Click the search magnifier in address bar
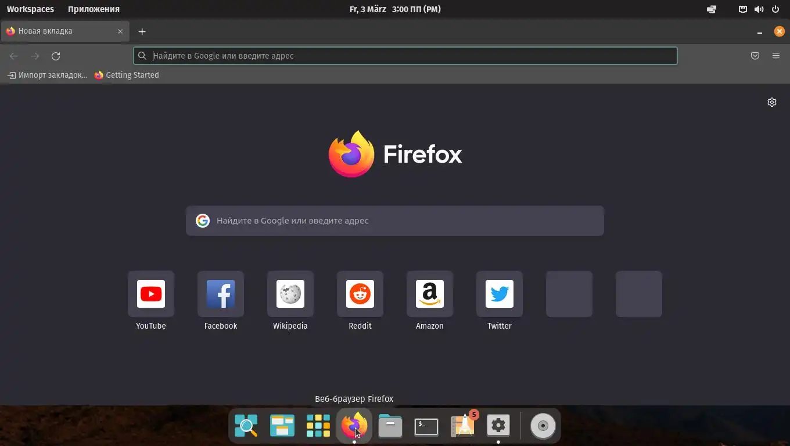This screenshot has height=446, width=790. [142, 56]
